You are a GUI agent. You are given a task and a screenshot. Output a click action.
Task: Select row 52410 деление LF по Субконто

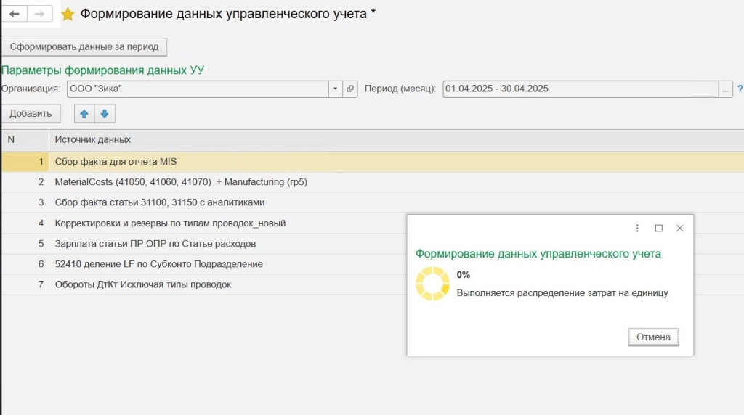pyautogui.click(x=204, y=264)
